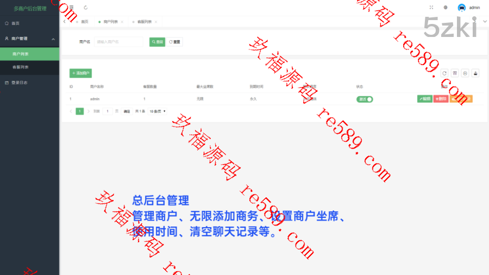Open 登录日志 in the sidebar
Screen dimensions: 489x275
pyautogui.click(x=20, y=83)
